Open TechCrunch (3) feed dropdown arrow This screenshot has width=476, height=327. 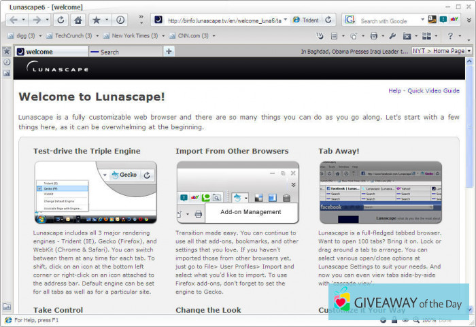(97, 36)
